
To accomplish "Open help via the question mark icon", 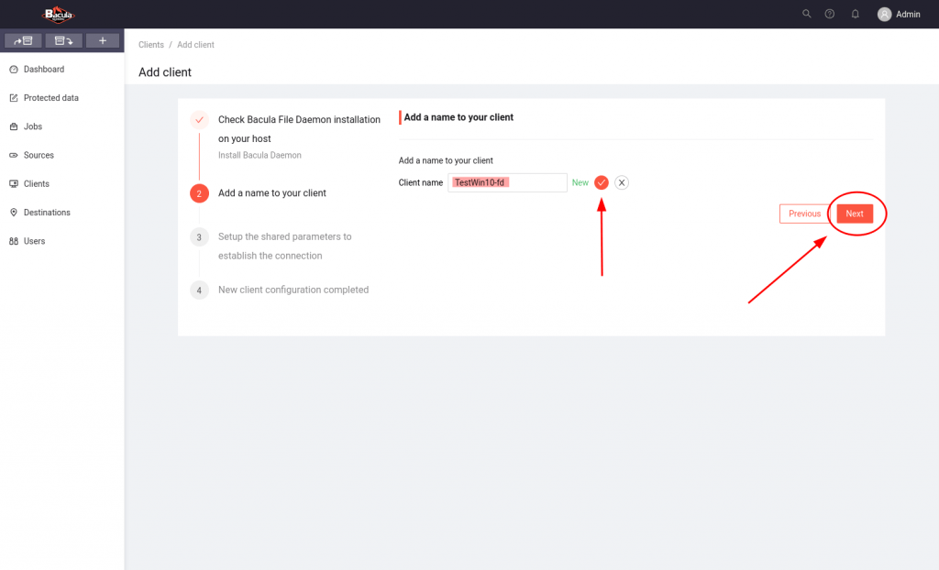I will tap(830, 14).
